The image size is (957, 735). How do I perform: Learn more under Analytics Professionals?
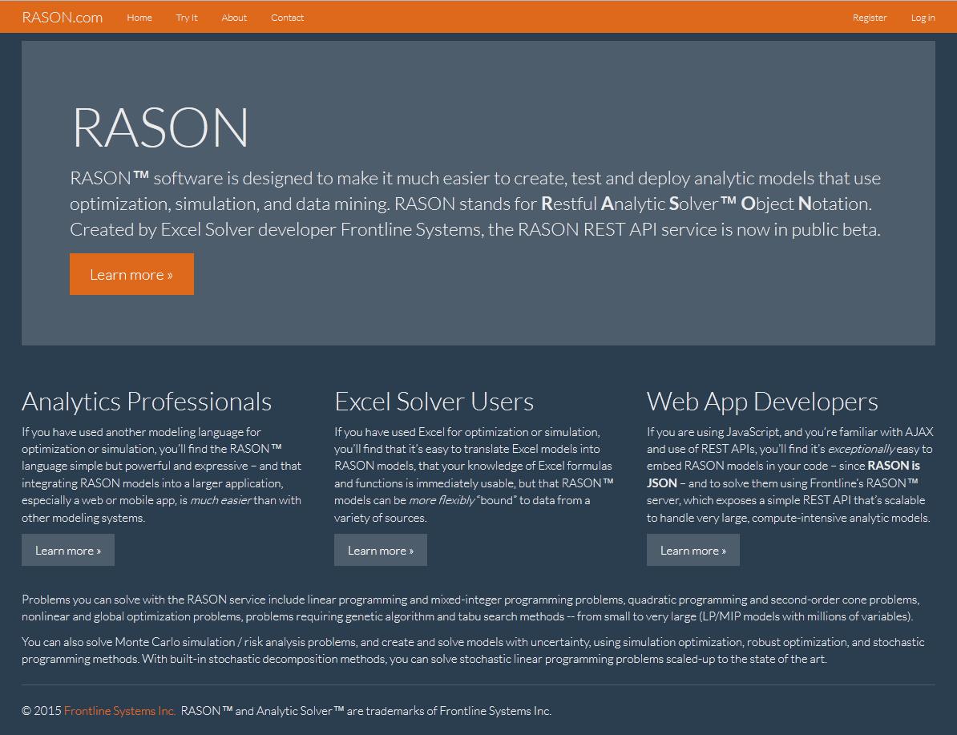tap(68, 550)
